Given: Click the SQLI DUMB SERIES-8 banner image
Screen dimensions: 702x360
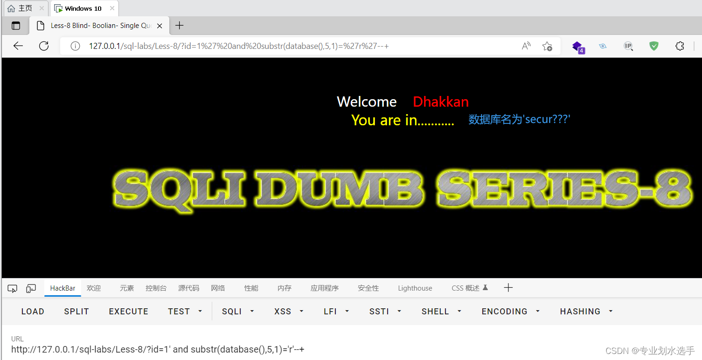Looking at the screenshot, I should tap(402, 190).
